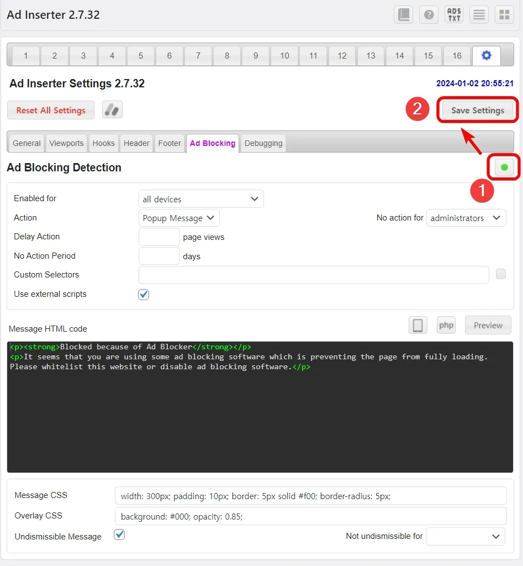
Task: Uncheck Use external scripts checkbox
Action: [144, 295]
